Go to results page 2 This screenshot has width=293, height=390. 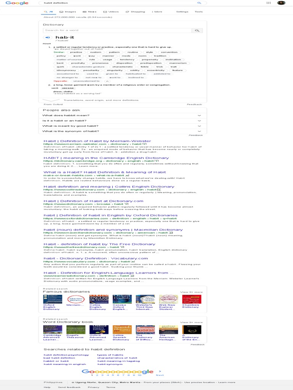click(x=97, y=375)
